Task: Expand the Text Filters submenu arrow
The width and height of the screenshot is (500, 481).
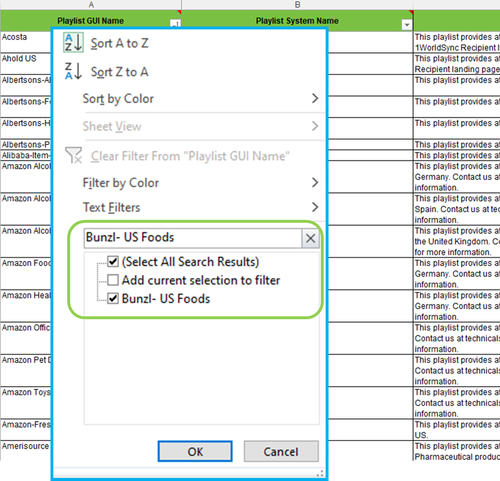Action: click(x=315, y=207)
